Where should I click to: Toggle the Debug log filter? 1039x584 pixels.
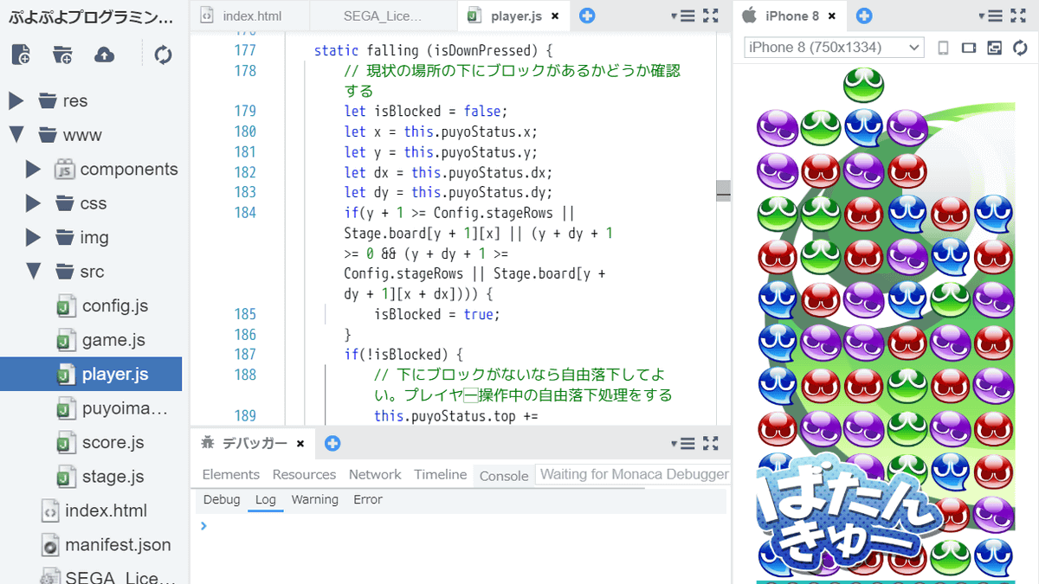pos(222,499)
